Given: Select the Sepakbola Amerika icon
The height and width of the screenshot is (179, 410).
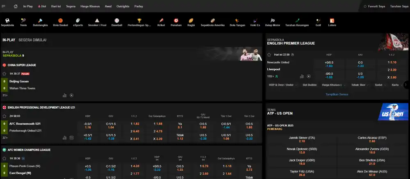Looking at the screenshot, I should [212, 20].
